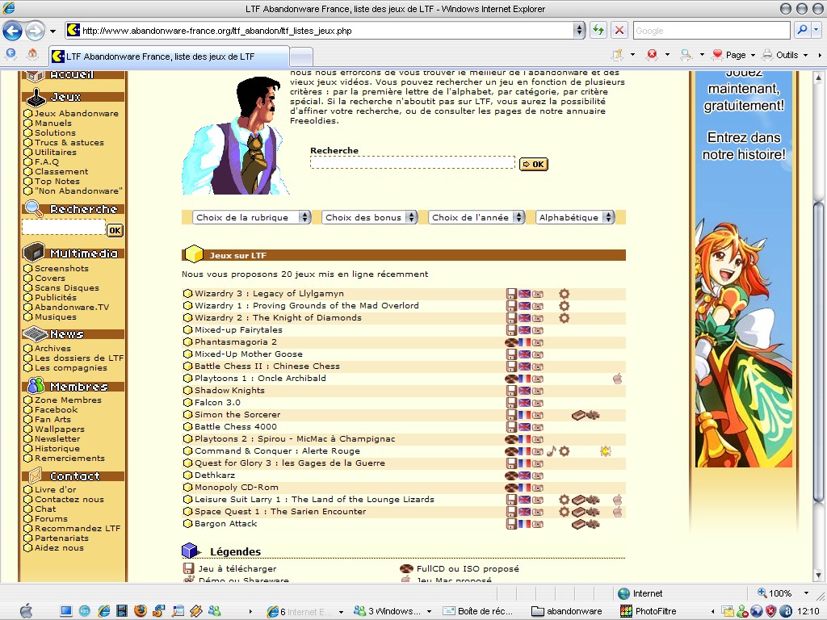Click the apple Mac icon on Playtoons 1 row
The image size is (827, 620).
pos(617,379)
